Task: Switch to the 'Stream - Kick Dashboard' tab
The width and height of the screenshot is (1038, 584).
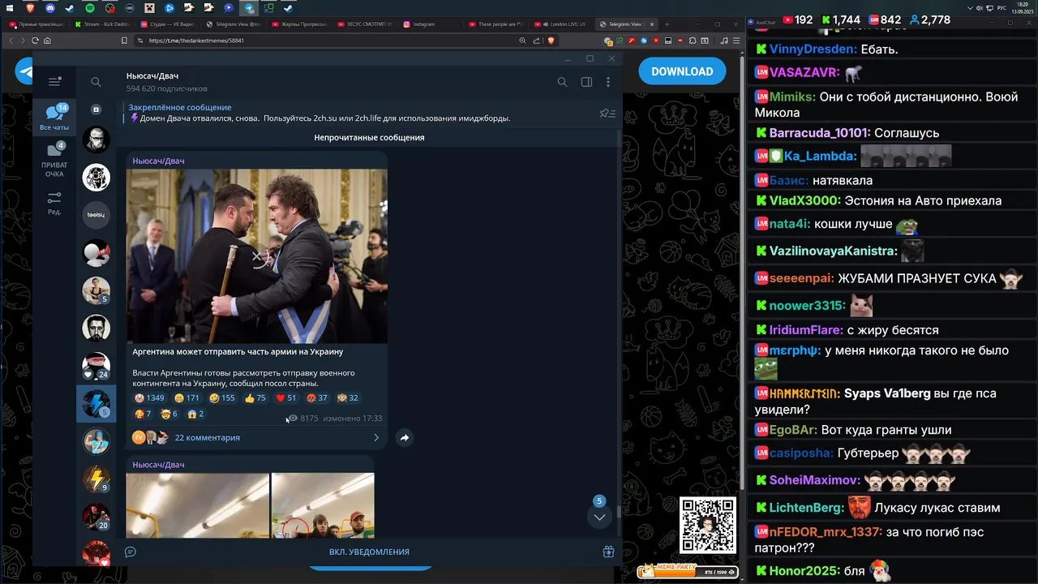Action: 101,24
